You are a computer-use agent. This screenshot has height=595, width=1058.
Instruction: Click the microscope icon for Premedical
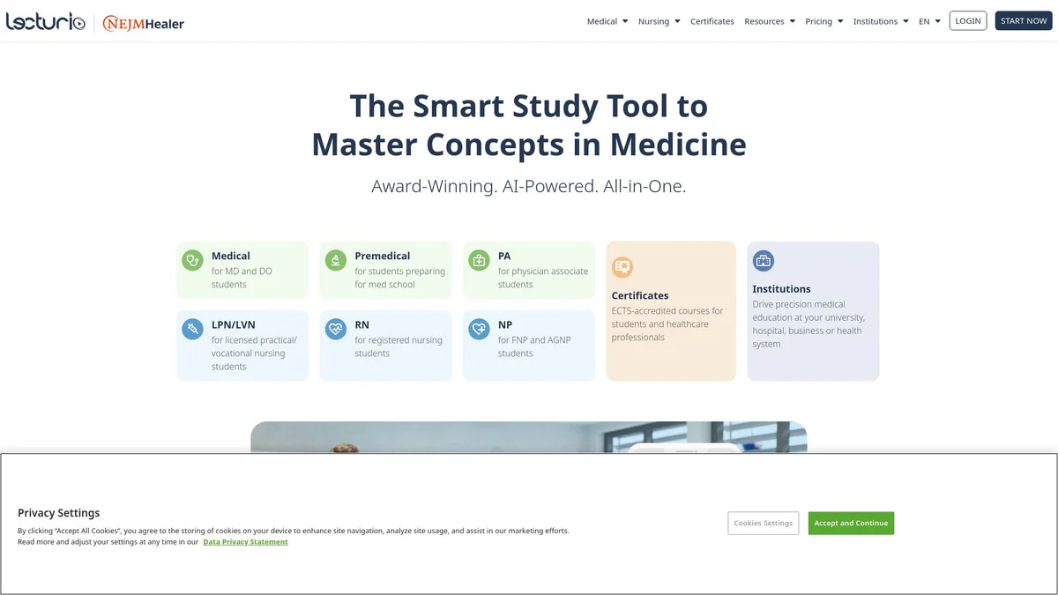[x=335, y=260]
